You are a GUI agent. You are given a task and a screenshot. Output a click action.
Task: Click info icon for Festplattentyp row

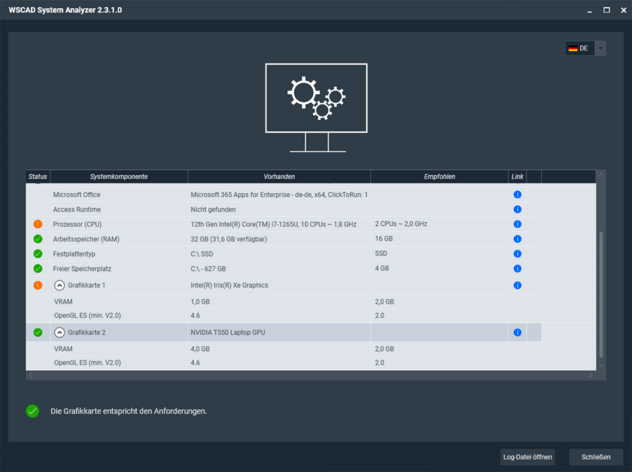(x=517, y=254)
